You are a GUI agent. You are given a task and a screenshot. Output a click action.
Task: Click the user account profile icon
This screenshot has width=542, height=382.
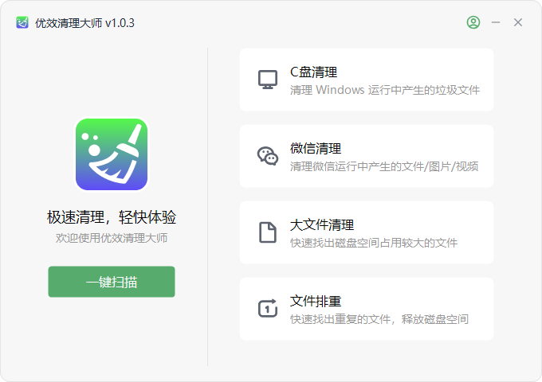click(x=473, y=22)
